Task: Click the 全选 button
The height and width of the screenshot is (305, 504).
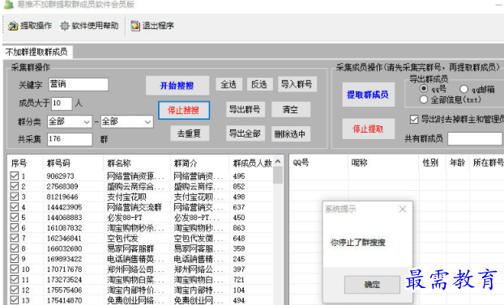Action: point(229,84)
